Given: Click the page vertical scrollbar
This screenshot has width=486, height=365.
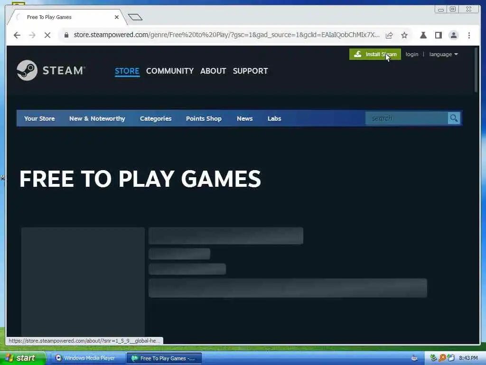Looking at the screenshot, I should pyautogui.click(x=476, y=70).
